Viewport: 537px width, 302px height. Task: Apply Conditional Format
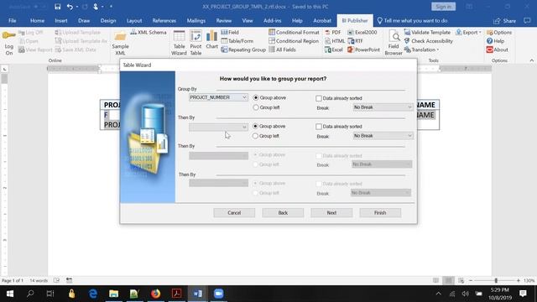(x=294, y=32)
